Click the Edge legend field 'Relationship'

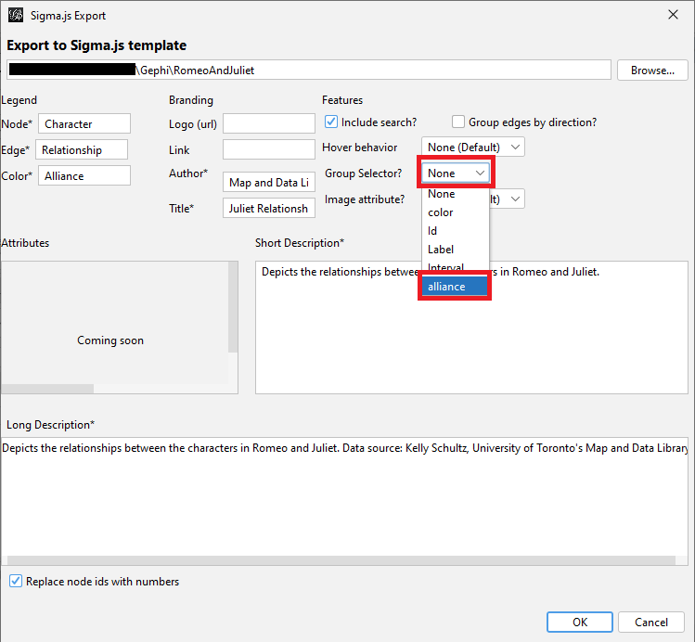[82, 149]
